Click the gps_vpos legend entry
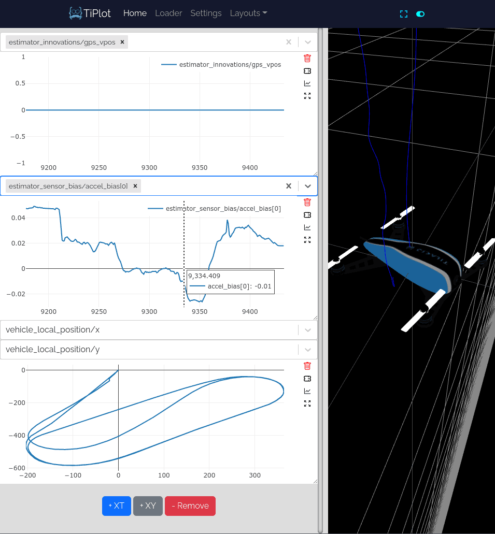 pos(221,65)
